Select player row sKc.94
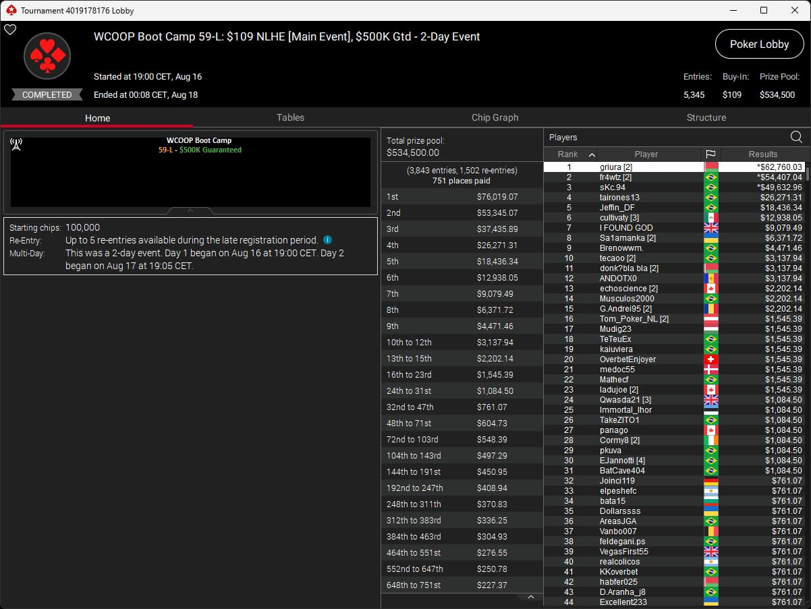This screenshot has width=811, height=609. point(675,187)
